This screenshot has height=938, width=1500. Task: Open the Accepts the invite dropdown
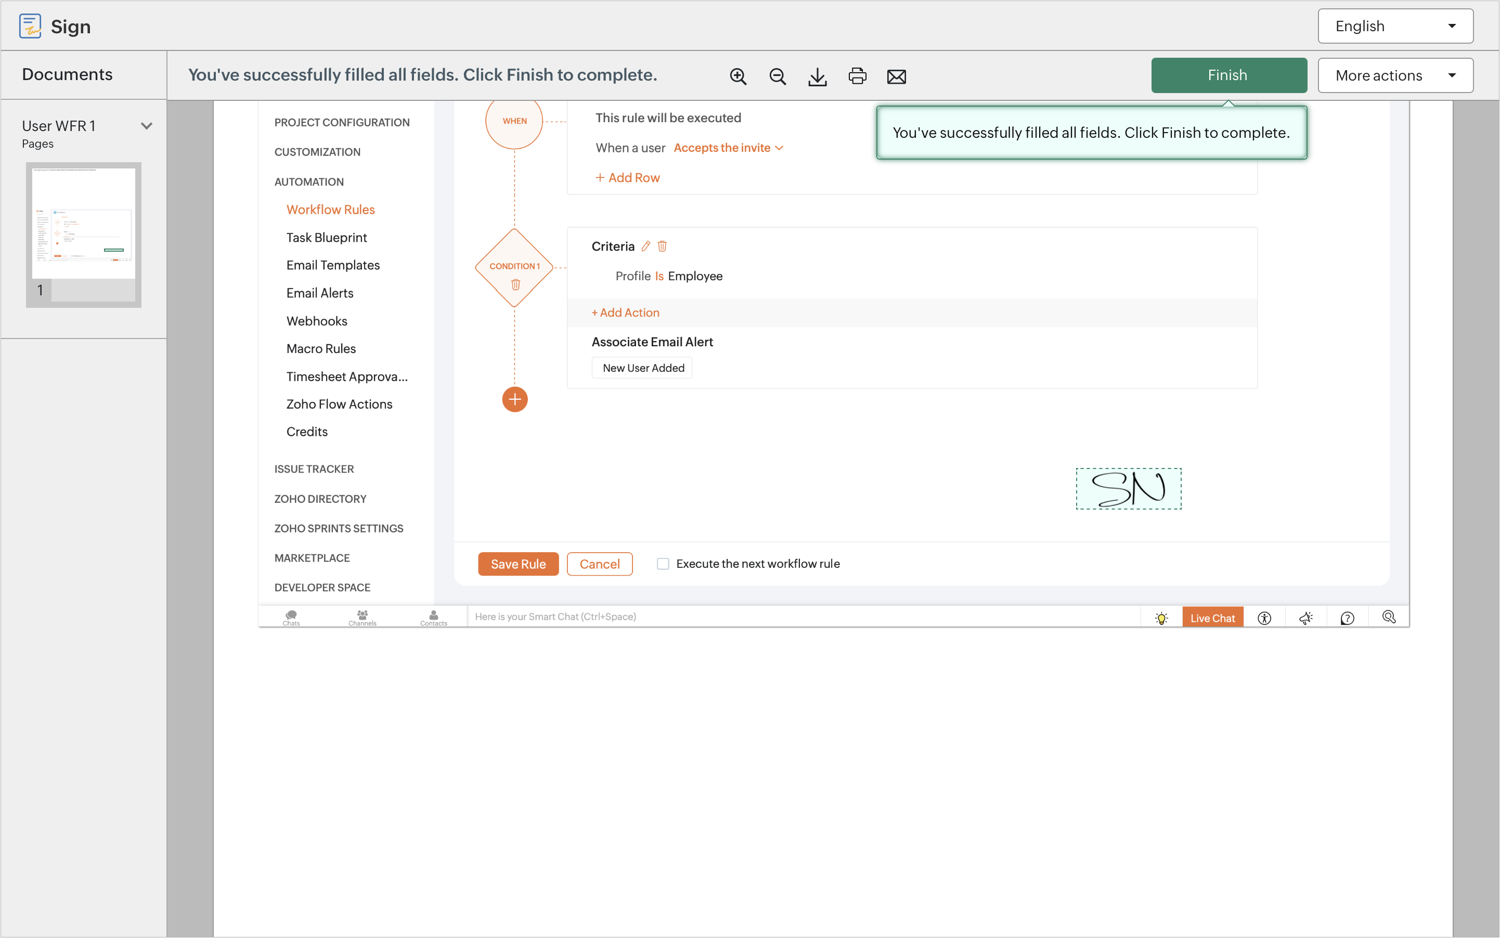point(728,148)
